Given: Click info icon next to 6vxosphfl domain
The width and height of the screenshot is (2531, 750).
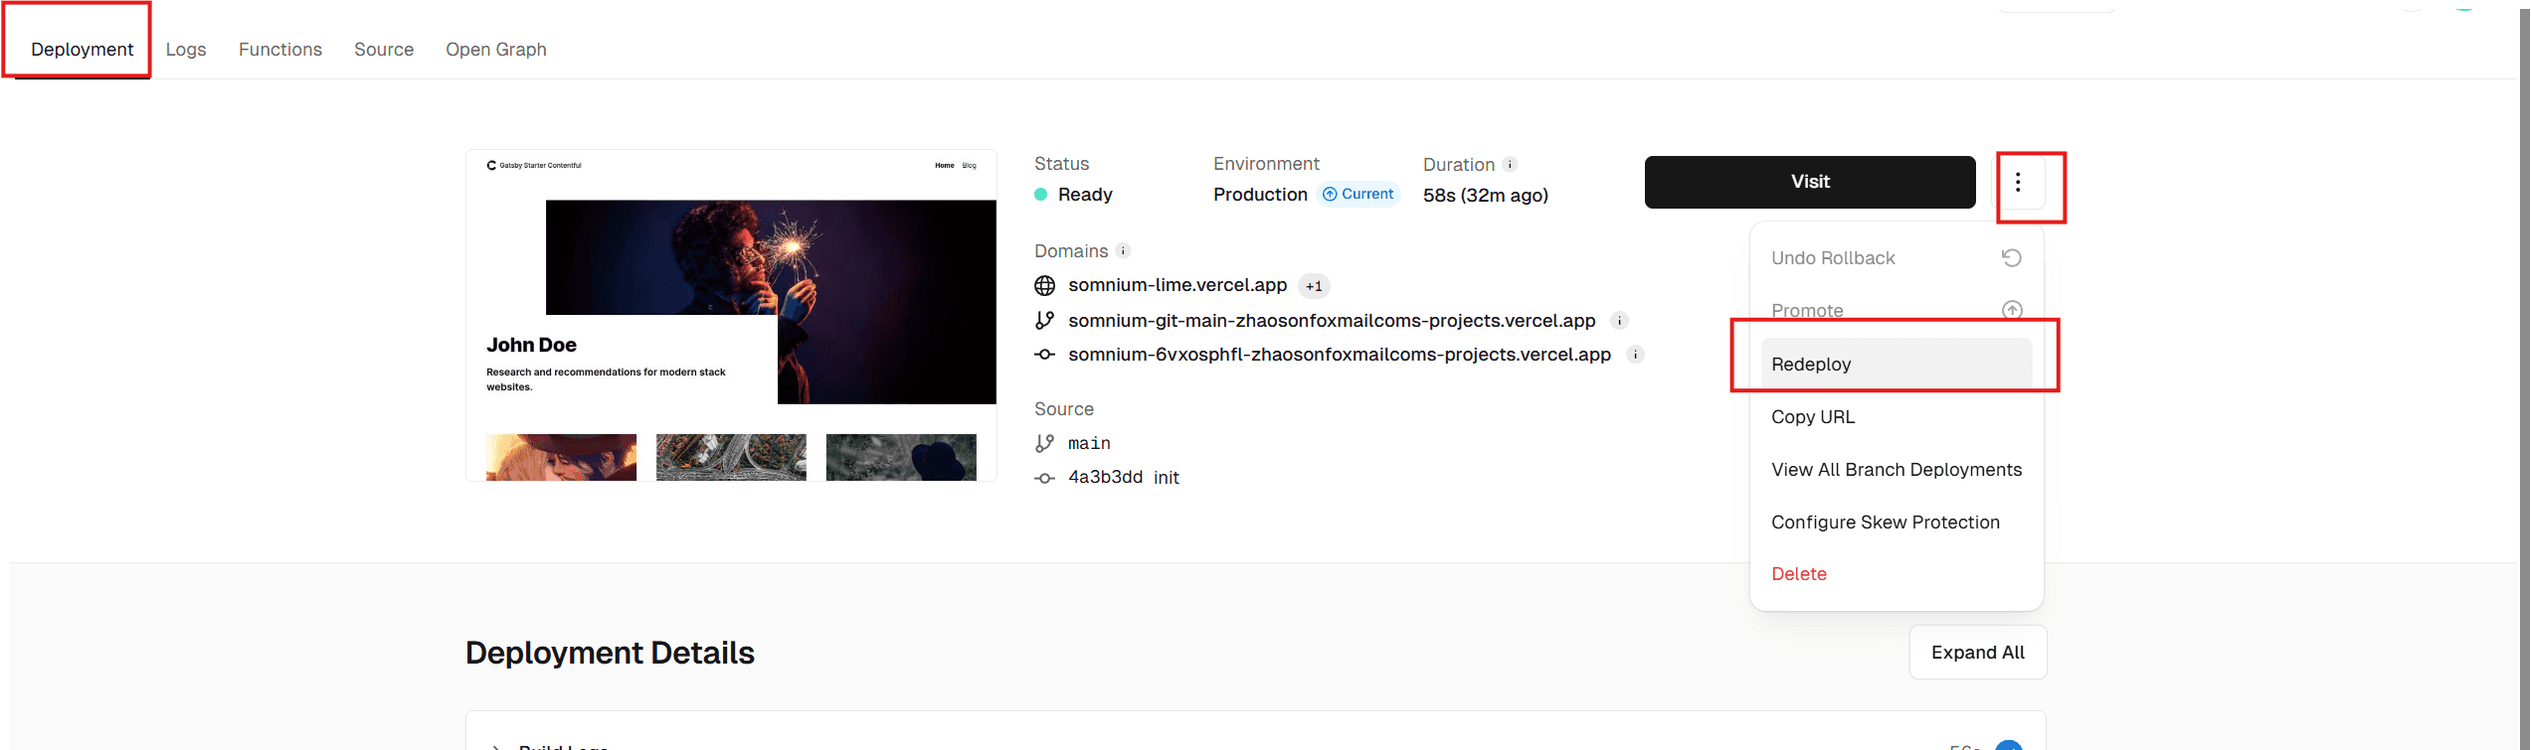Looking at the screenshot, I should tap(1635, 355).
